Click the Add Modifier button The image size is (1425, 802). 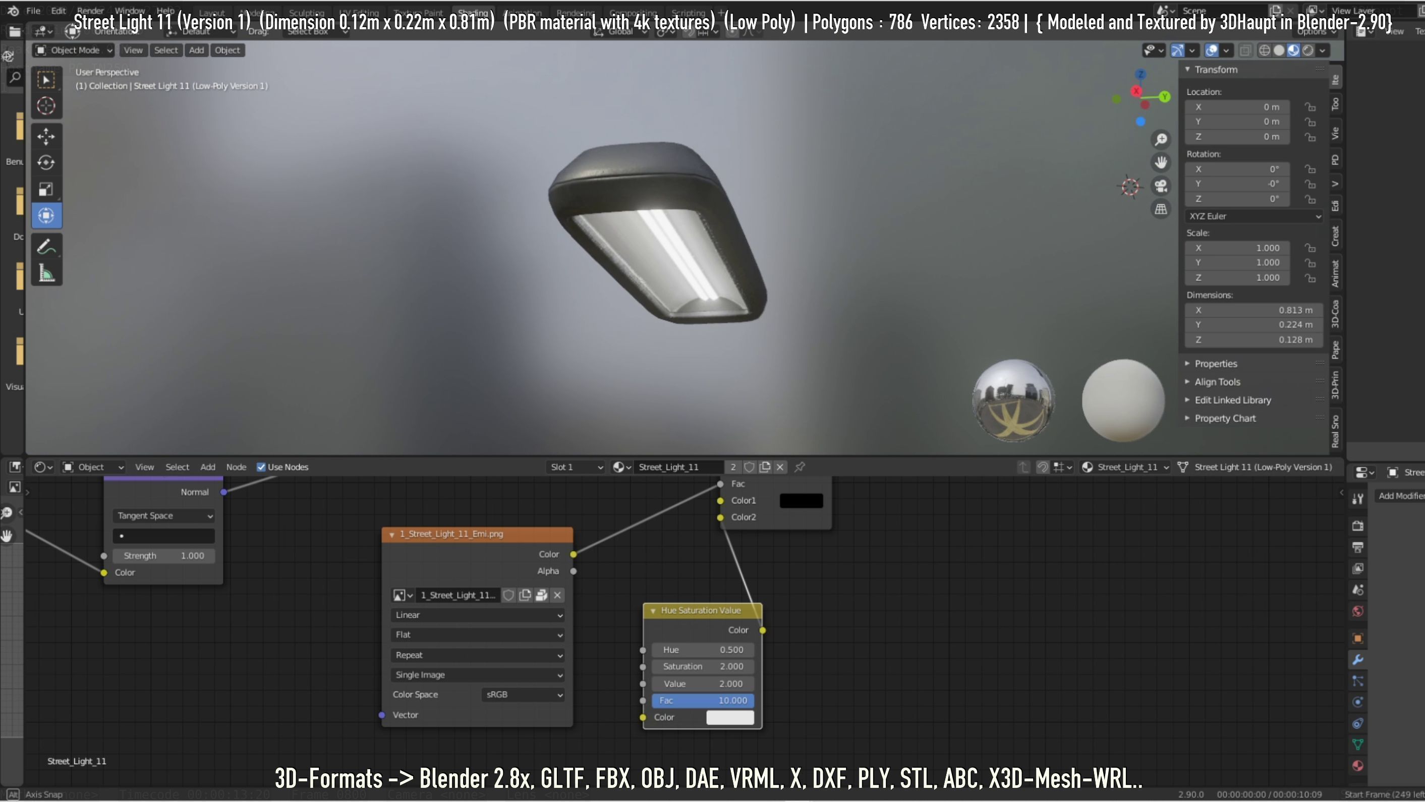(x=1401, y=496)
